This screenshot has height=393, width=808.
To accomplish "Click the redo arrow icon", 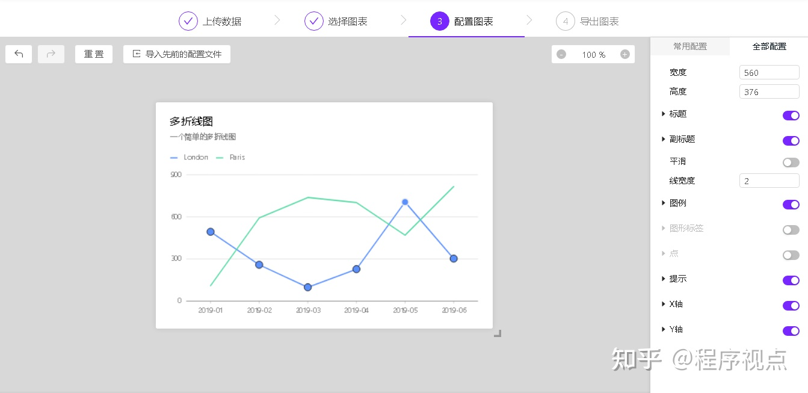I will (51, 54).
